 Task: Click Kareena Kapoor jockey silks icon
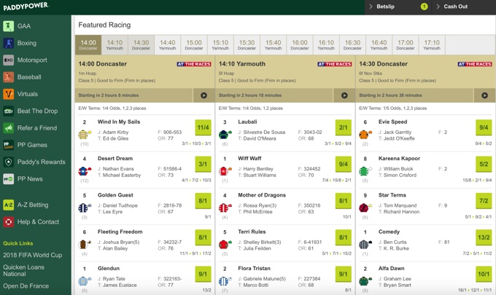pos(365,171)
